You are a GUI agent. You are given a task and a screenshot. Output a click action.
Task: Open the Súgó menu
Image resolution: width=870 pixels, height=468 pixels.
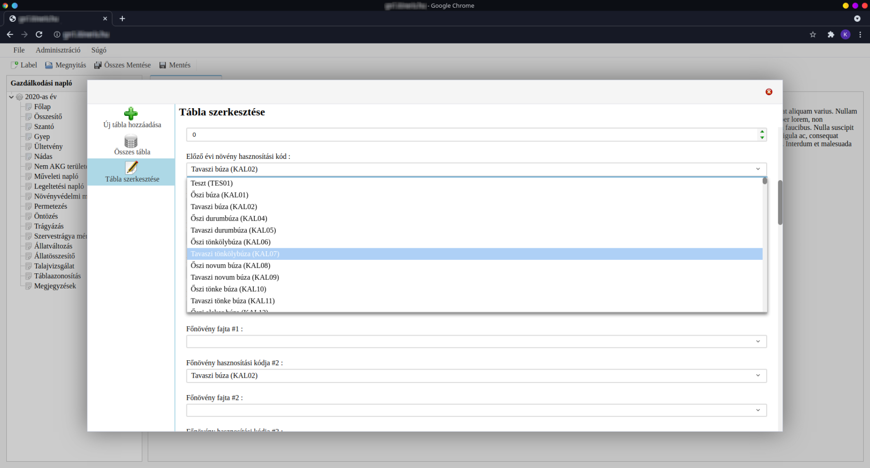(99, 50)
